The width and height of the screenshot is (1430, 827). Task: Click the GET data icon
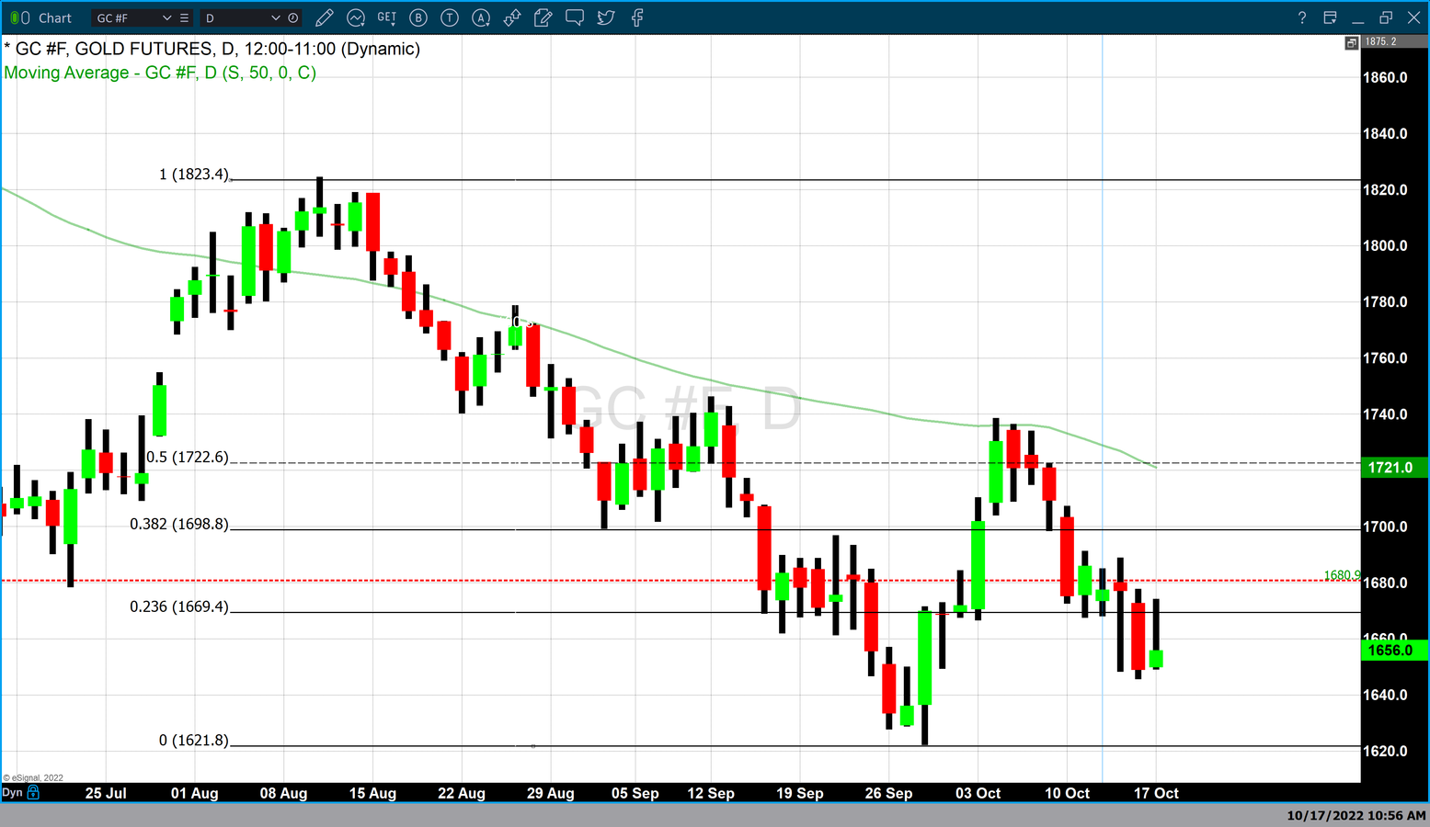click(387, 17)
